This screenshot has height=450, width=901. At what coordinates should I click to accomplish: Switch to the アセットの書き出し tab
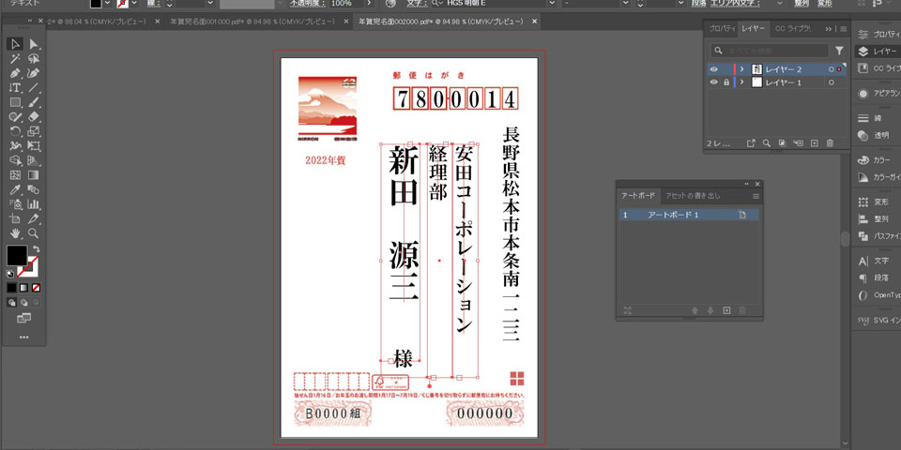(x=693, y=196)
